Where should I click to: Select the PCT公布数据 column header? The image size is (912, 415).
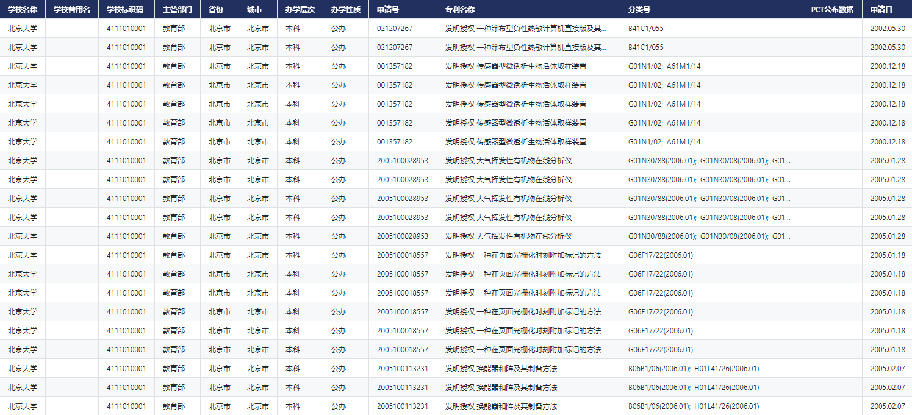coord(833,10)
